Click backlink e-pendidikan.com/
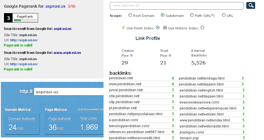The width and height of the screenshot is (264, 140). point(124,120)
